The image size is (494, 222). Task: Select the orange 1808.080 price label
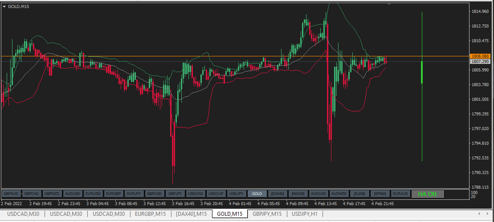click(481, 56)
